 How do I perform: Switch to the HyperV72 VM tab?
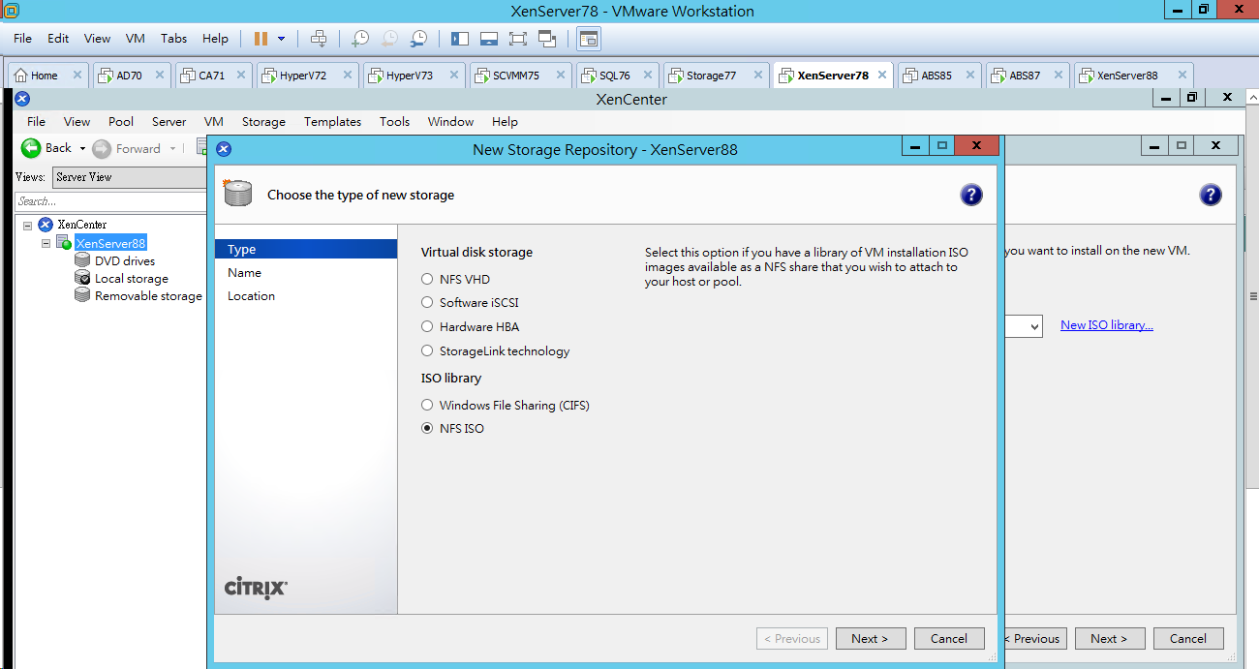tap(303, 76)
